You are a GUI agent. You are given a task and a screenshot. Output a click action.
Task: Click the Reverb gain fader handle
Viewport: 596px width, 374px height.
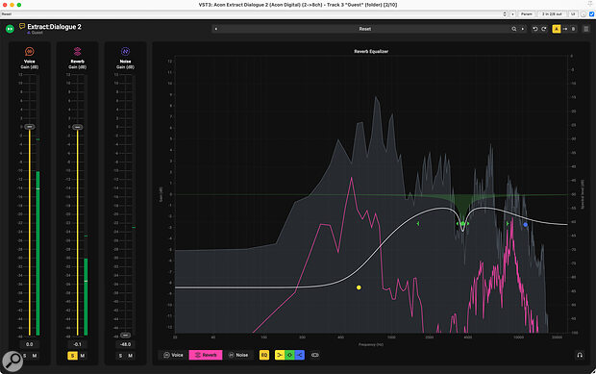pyautogui.click(x=77, y=127)
